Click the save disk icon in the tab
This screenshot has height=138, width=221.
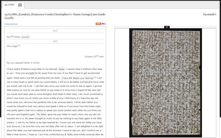click(20, 5)
